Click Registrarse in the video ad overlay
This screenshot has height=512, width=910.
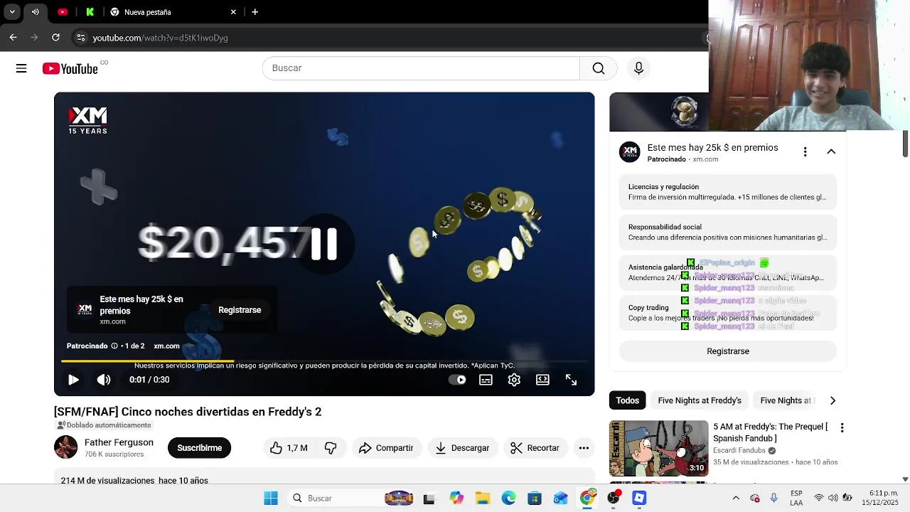coord(240,310)
